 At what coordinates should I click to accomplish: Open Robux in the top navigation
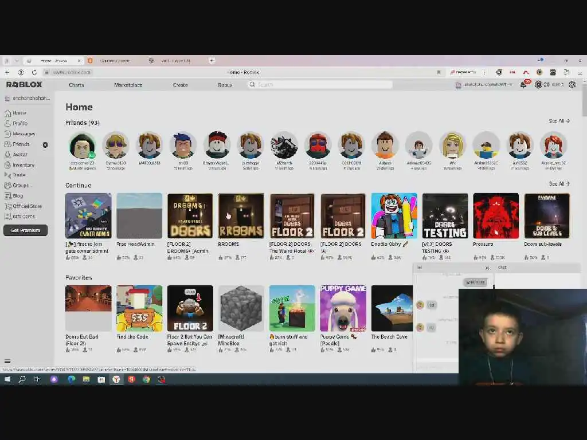pos(225,85)
